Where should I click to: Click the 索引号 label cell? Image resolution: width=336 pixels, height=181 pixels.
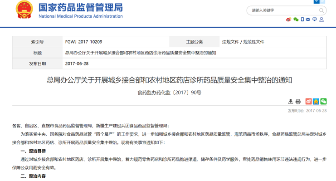(37, 42)
